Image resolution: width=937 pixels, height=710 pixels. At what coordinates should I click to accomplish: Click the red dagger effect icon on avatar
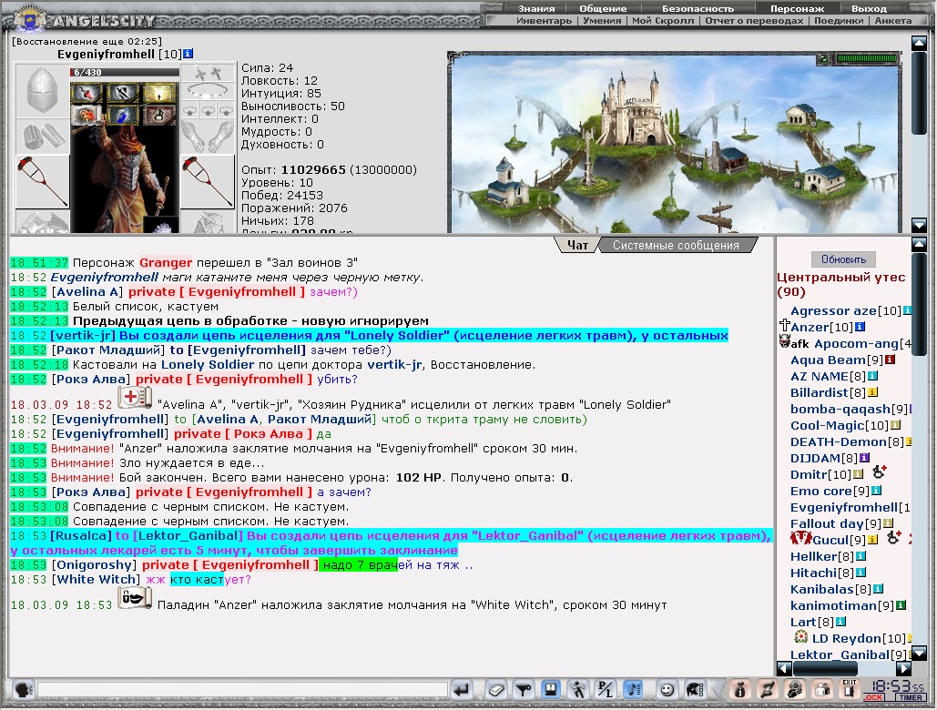[87, 93]
